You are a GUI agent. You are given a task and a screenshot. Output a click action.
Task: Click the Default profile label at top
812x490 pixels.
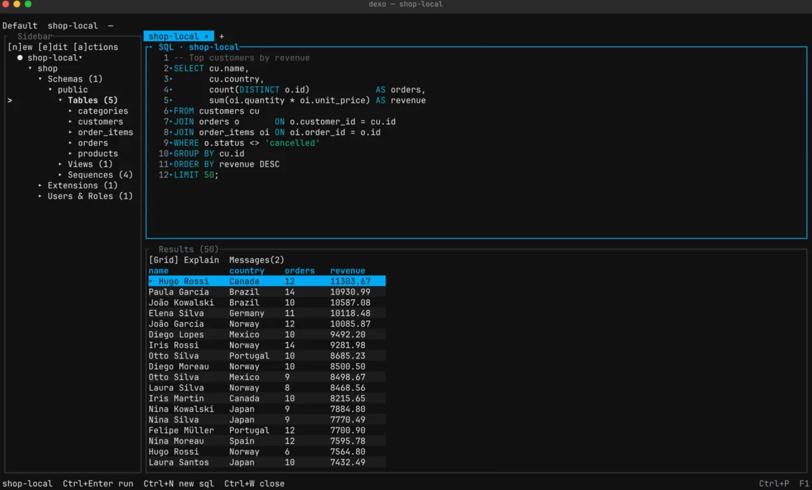click(x=20, y=26)
